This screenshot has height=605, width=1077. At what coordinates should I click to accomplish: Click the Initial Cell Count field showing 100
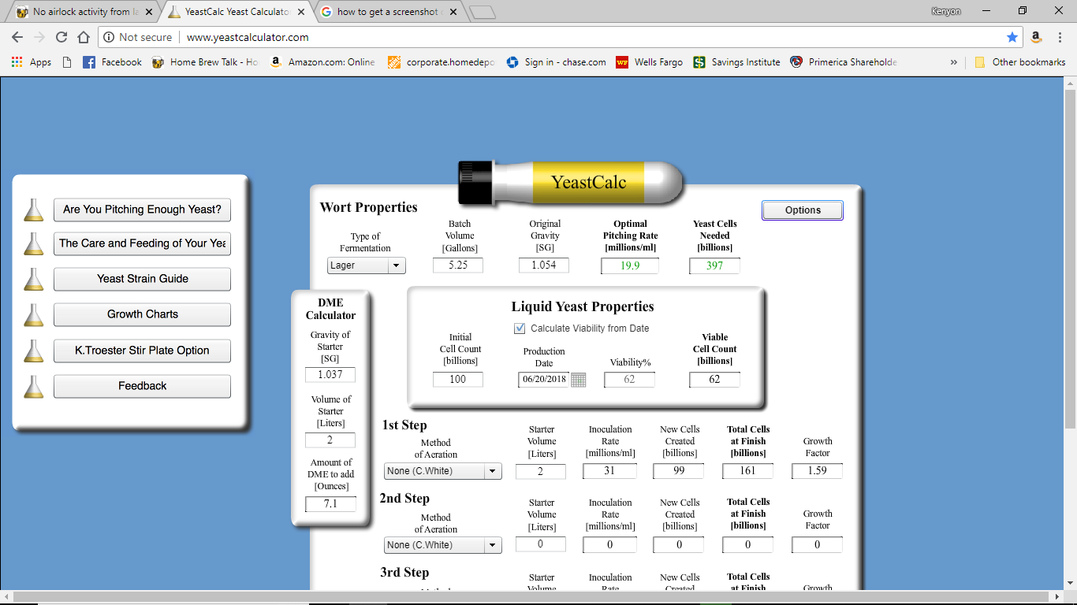pos(458,380)
